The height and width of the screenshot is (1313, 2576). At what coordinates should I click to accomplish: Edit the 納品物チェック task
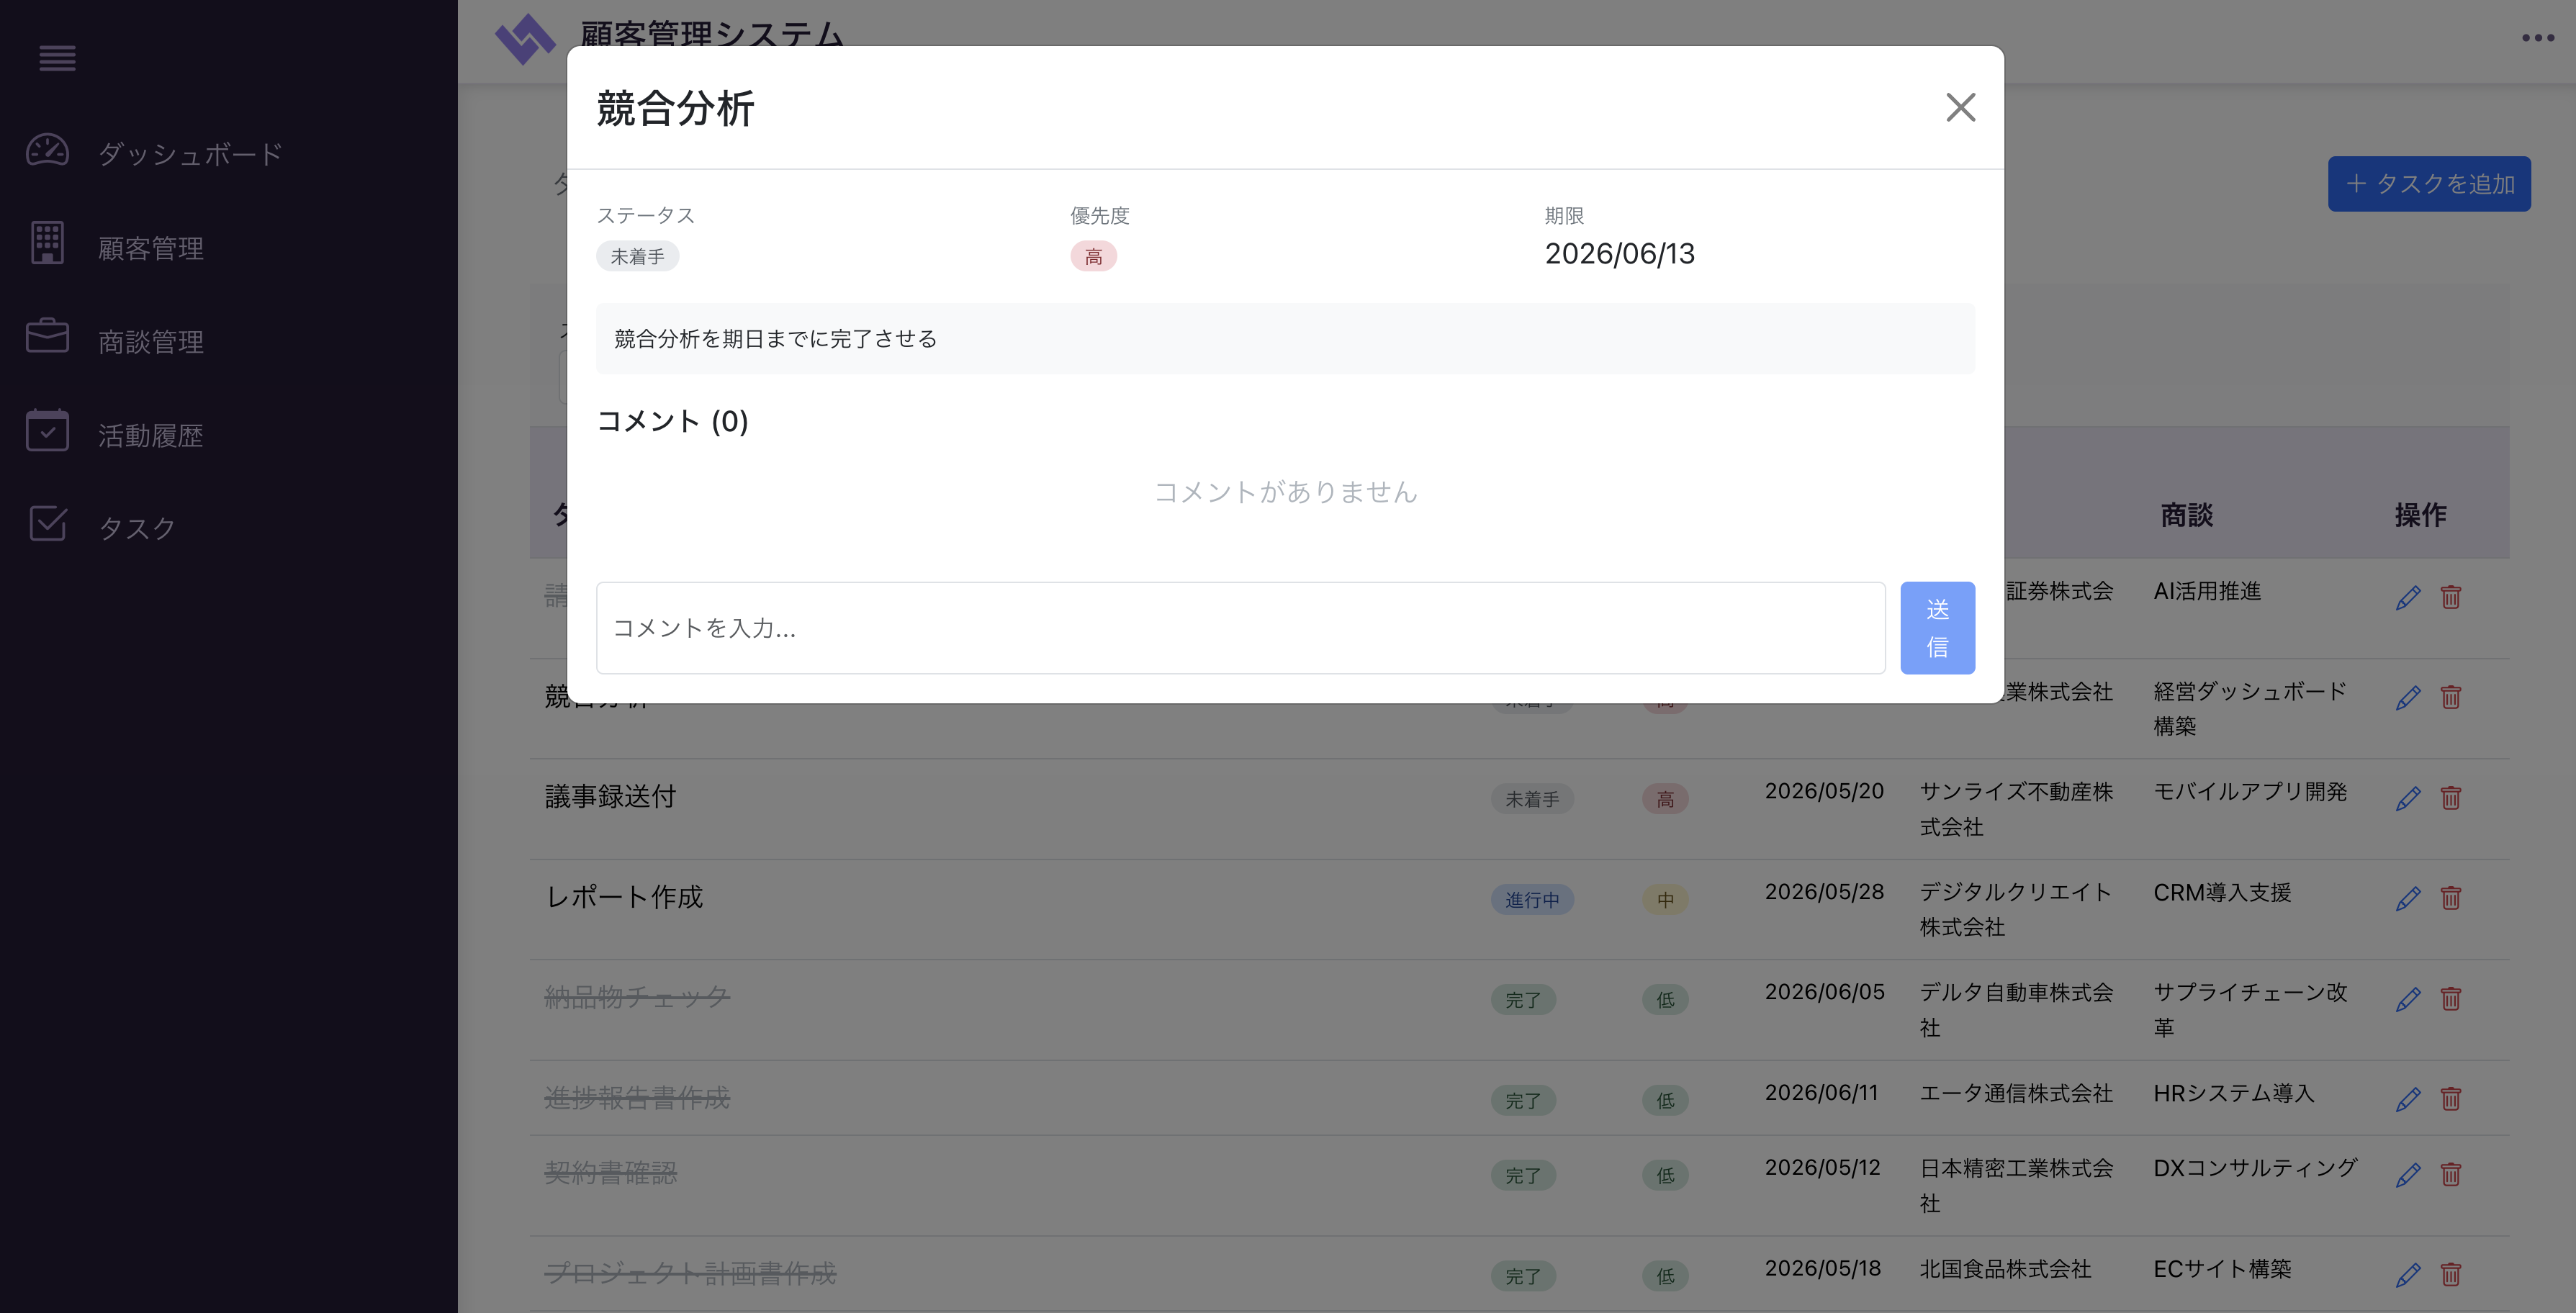tap(2408, 999)
